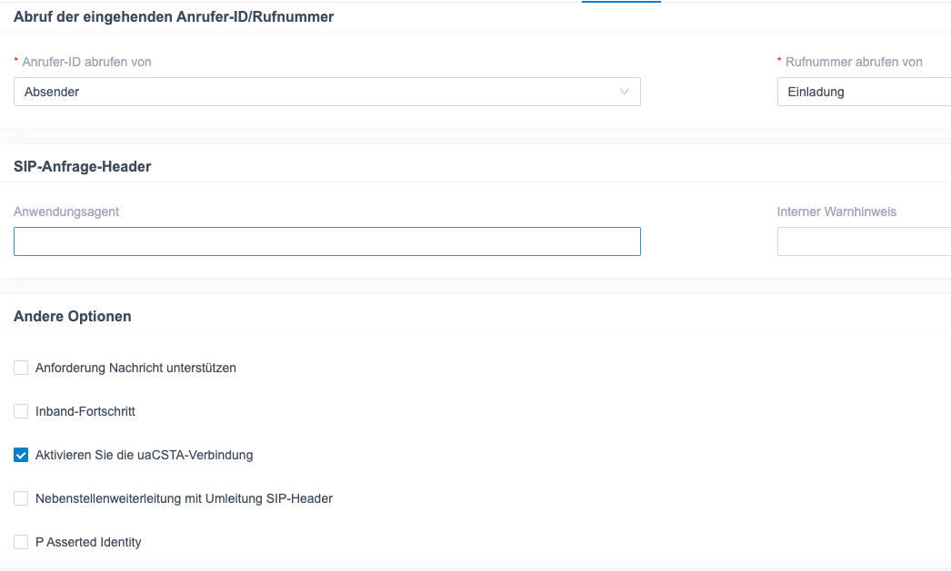Click into the Interner Warnhinweis input box
This screenshot has width=951, height=571.
pyautogui.click(x=862, y=241)
